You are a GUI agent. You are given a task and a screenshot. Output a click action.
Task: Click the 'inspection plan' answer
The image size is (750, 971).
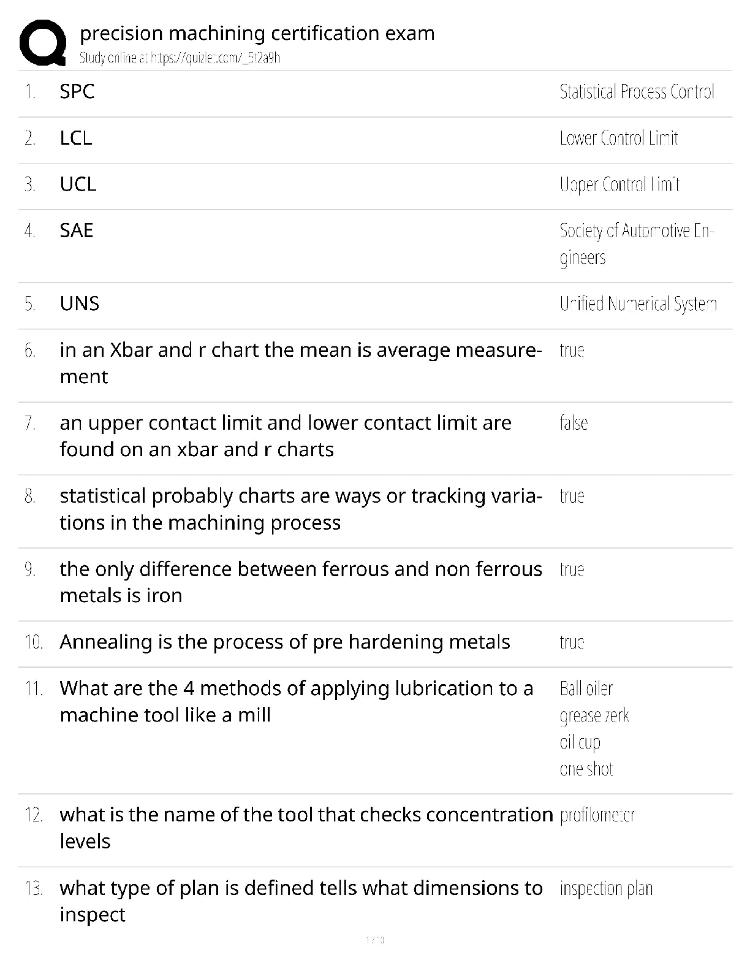tap(606, 889)
